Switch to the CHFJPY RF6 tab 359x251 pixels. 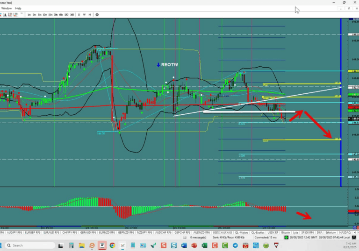coord(70,232)
